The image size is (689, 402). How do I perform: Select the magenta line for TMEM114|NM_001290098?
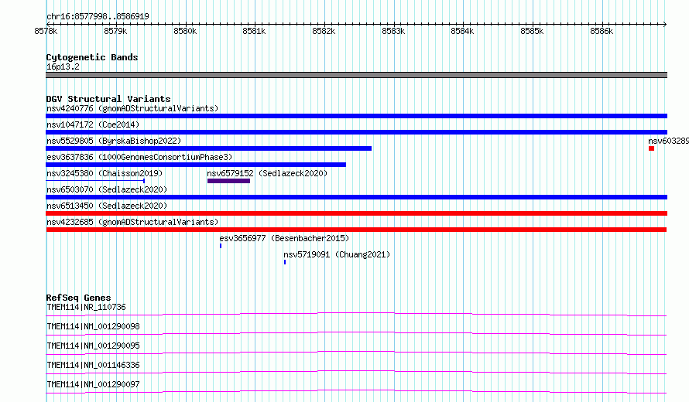pyautogui.click(x=356, y=333)
